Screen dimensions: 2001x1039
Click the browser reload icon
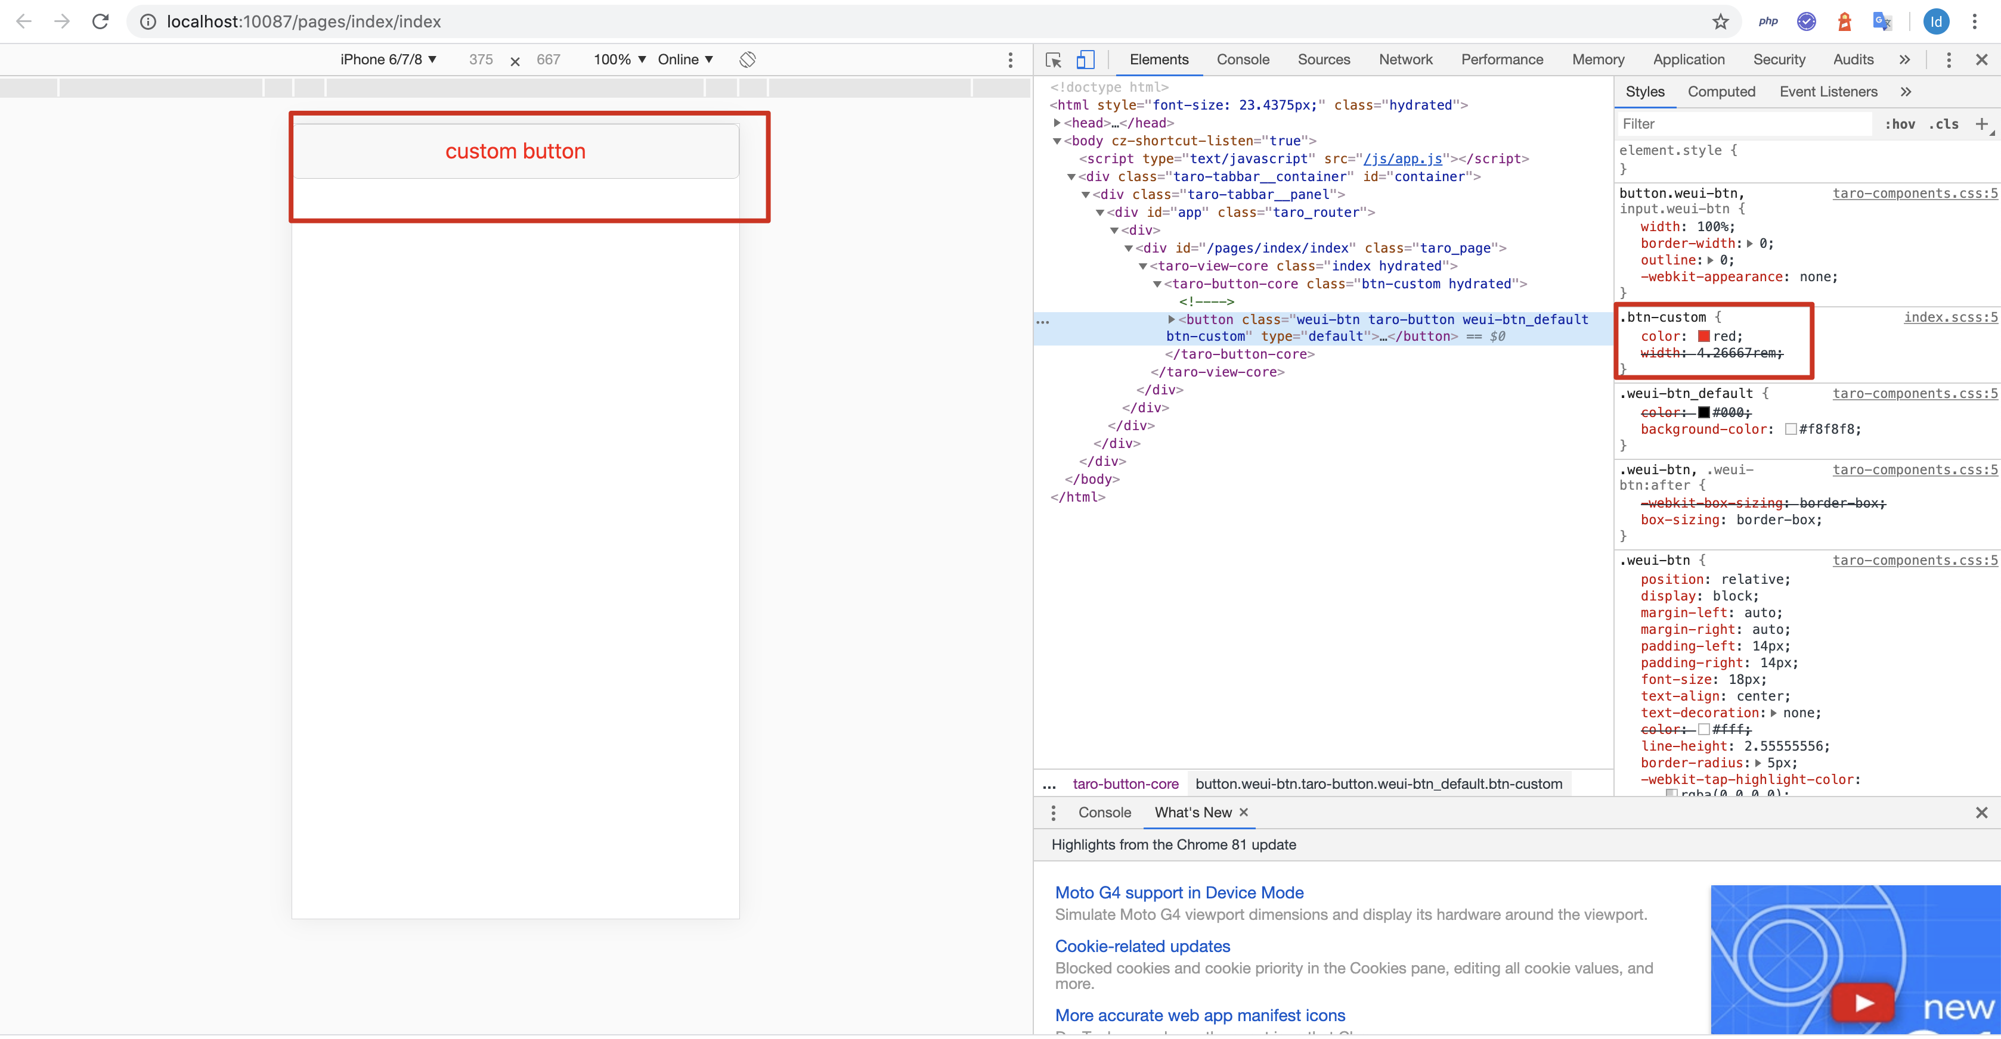click(100, 21)
